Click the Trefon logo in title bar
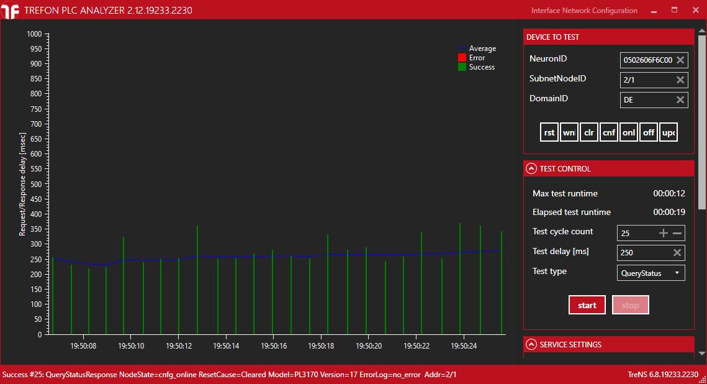707x384 pixels. tap(11, 11)
